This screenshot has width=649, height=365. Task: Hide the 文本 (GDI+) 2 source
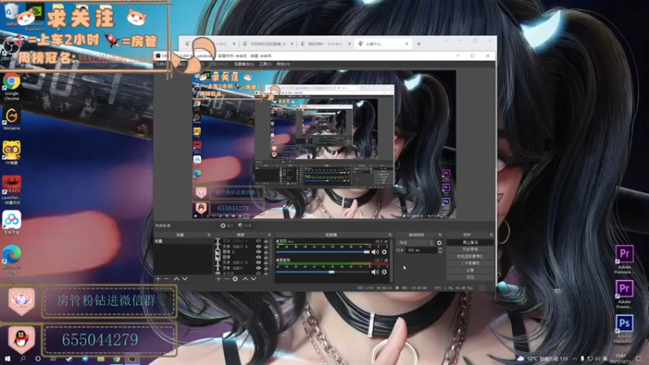pyautogui.click(x=259, y=262)
